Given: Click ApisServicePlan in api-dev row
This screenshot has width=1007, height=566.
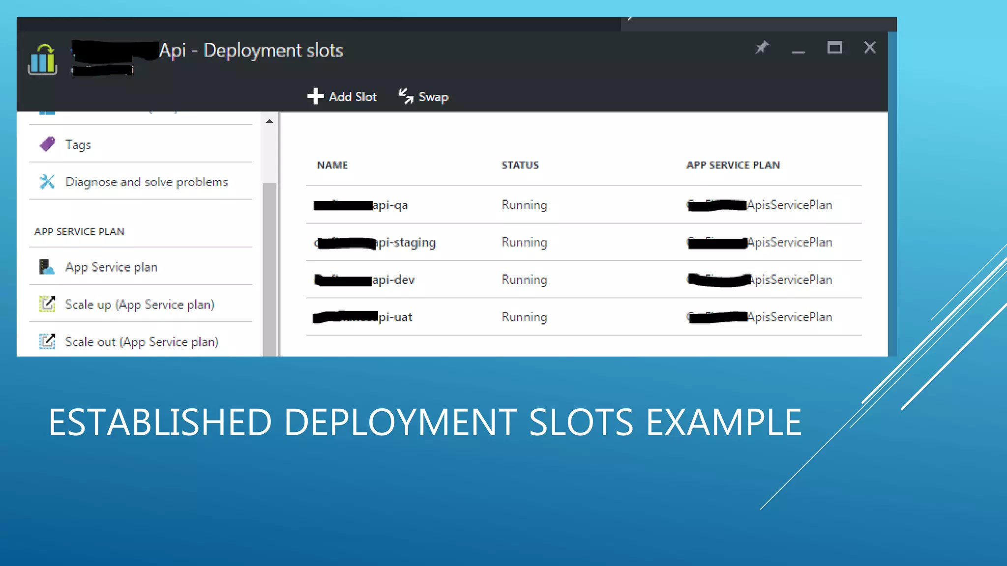Looking at the screenshot, I should tap(791, 280).
